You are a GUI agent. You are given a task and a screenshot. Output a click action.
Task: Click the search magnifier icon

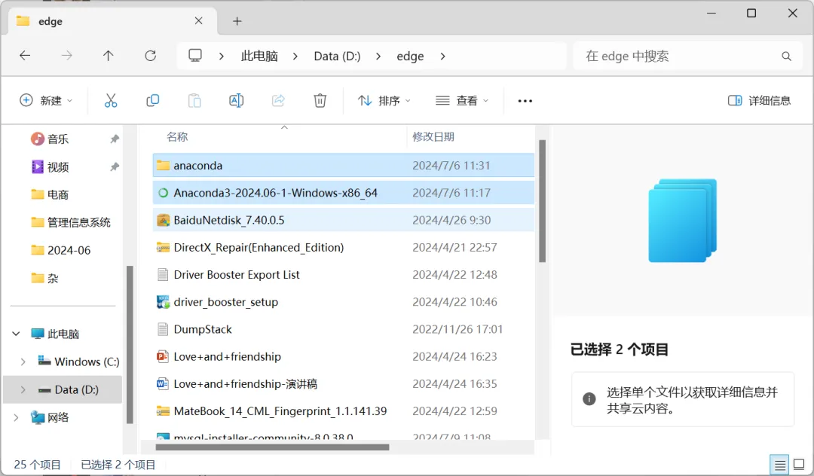click(x=786, y=56)
